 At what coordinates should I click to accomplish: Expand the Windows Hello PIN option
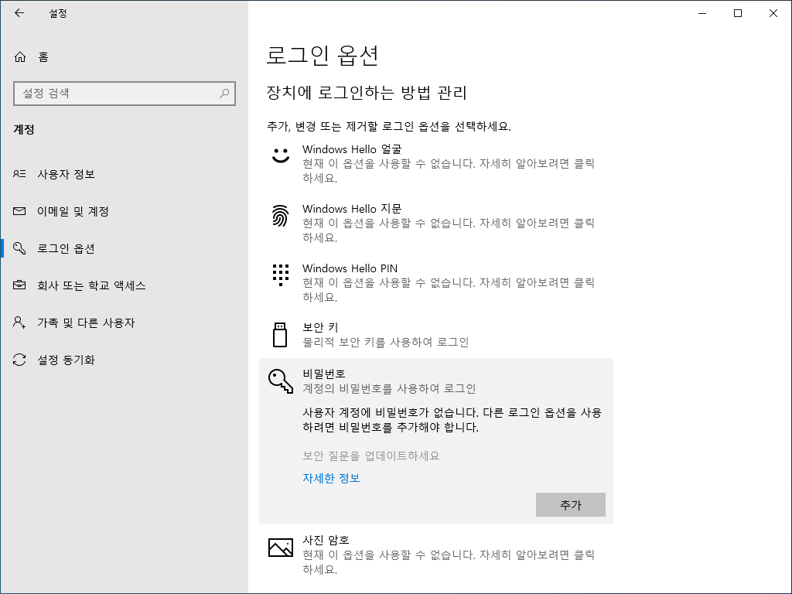pos(436,282)
